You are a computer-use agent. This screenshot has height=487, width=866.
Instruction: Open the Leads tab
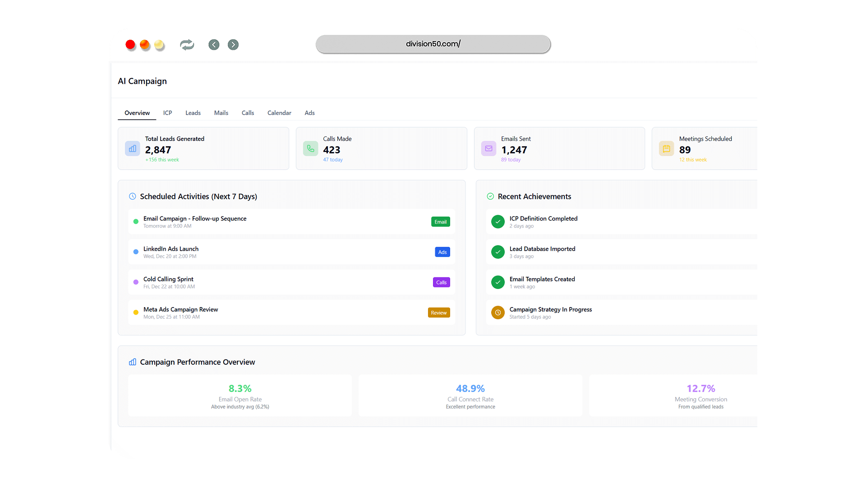193,113
